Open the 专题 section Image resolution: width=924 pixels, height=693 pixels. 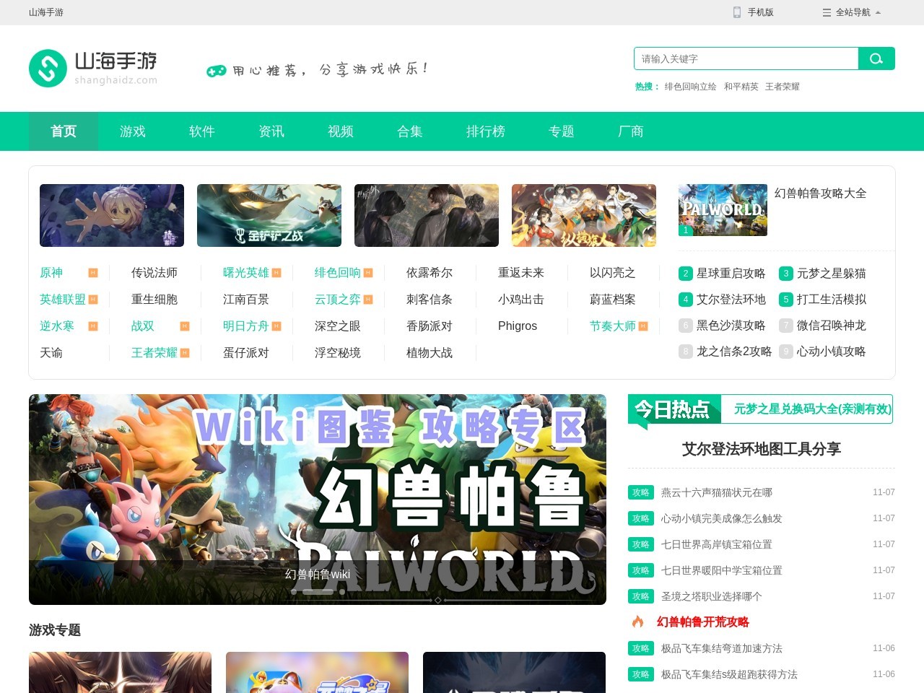point(562,131)
